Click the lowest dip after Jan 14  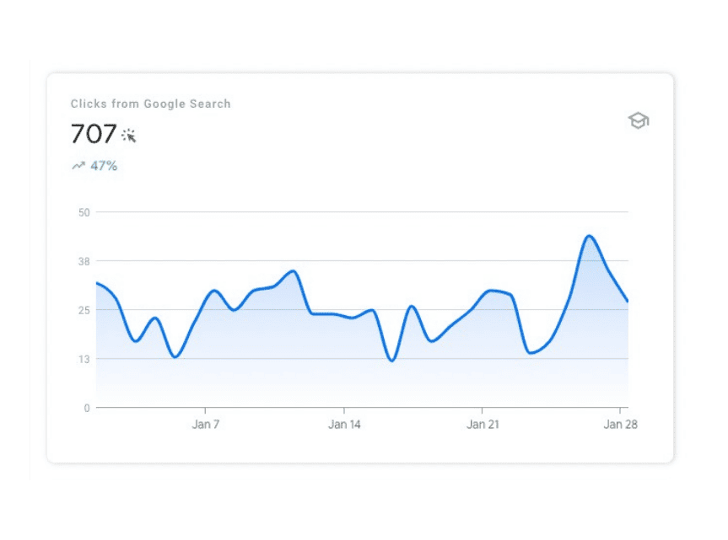392,361
